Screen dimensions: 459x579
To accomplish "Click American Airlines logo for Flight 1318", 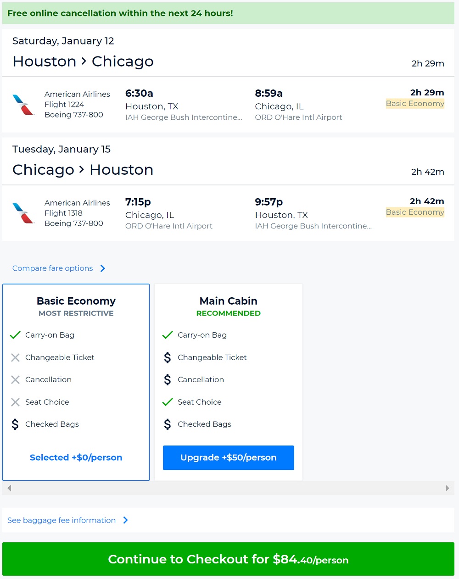I will click(x=23, y=213).
